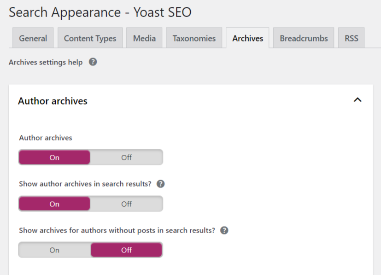Screen dimensions: 381x275
Task: Click the Author archives section heading
Action: click(53, 101)
